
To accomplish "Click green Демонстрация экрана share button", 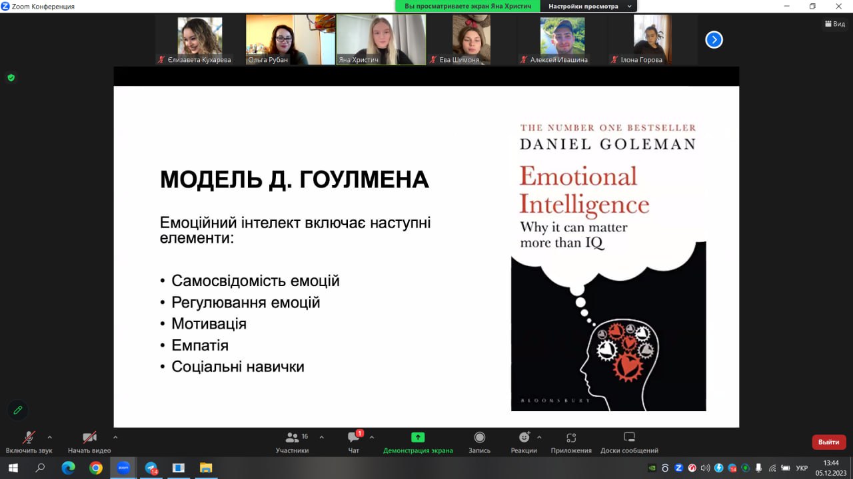I will [418, 442].
